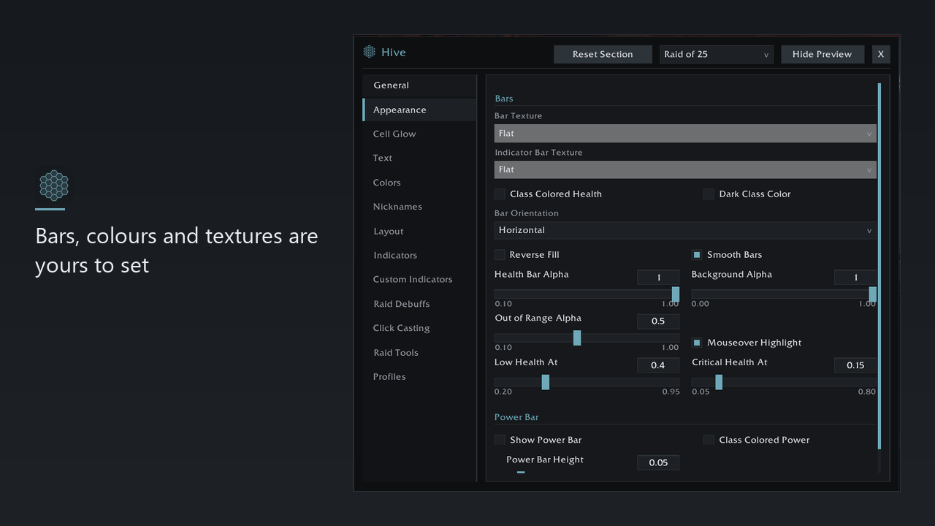Viewport: 935px width, 526px height.
Task: Select the Appearance section
Action: (x=419, y=110)
